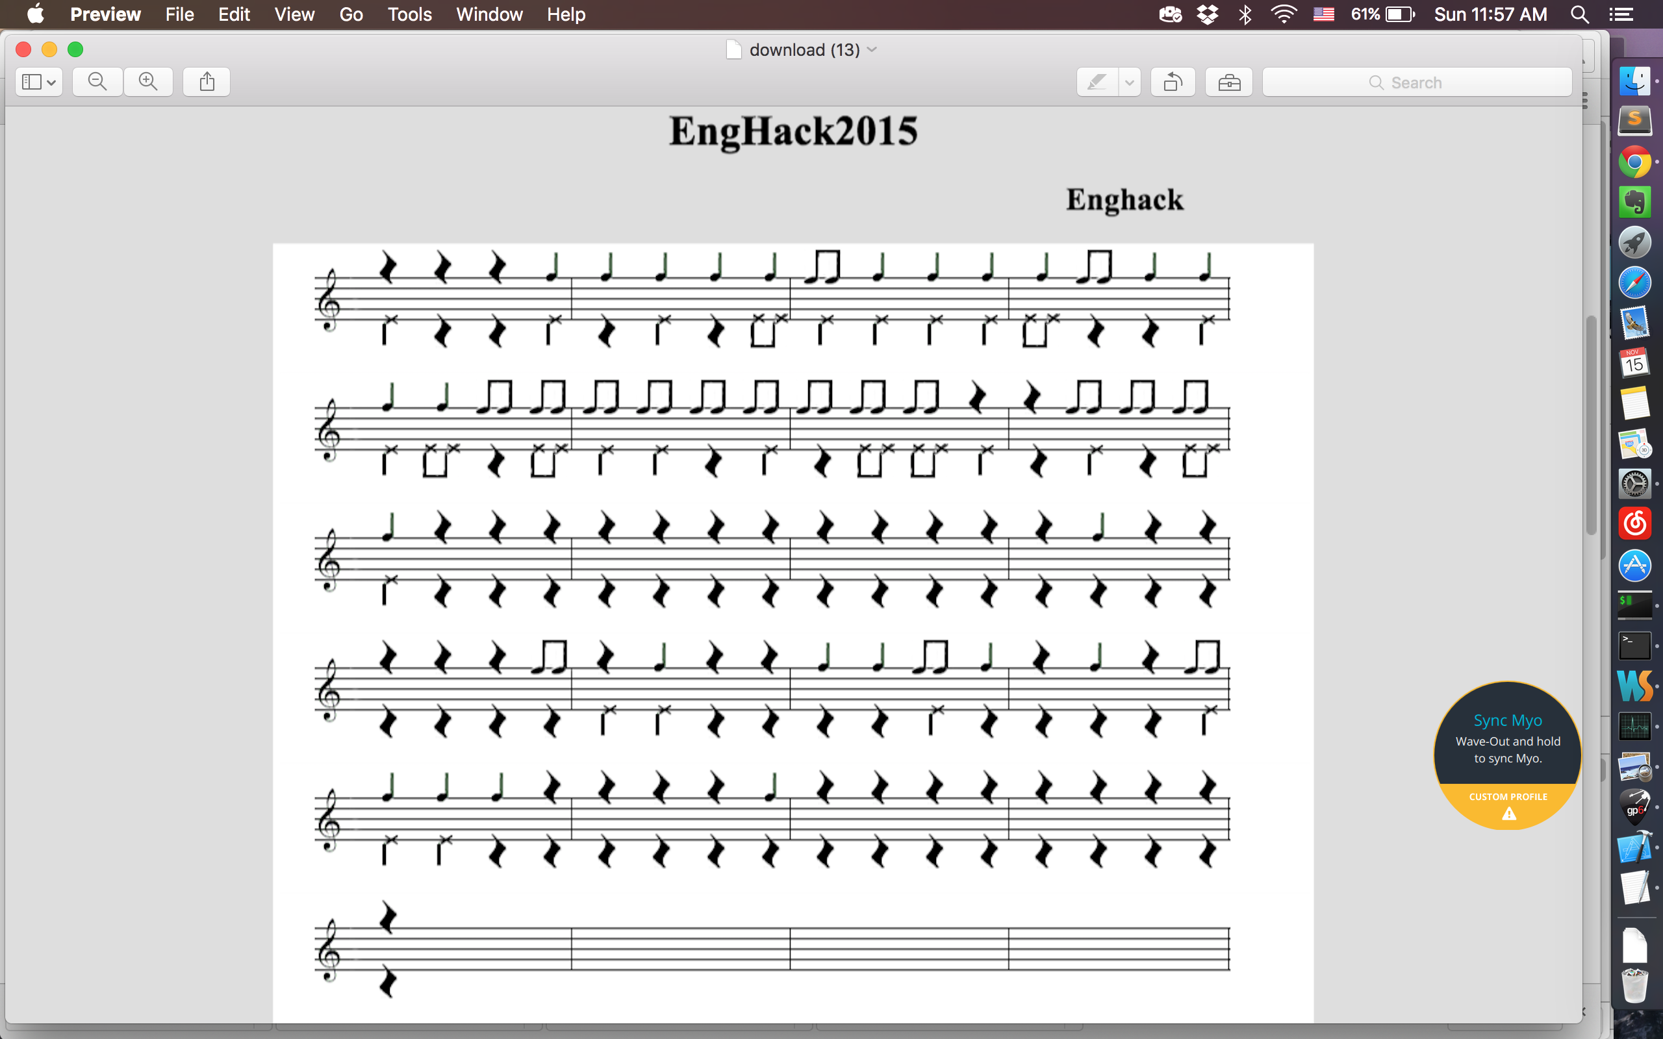Viewport: 1663px width, 1039px height.
Task: Rotate the page with the Rotate button
Action: pos(1173,82)
